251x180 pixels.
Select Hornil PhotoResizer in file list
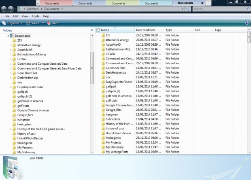point(119,133)
